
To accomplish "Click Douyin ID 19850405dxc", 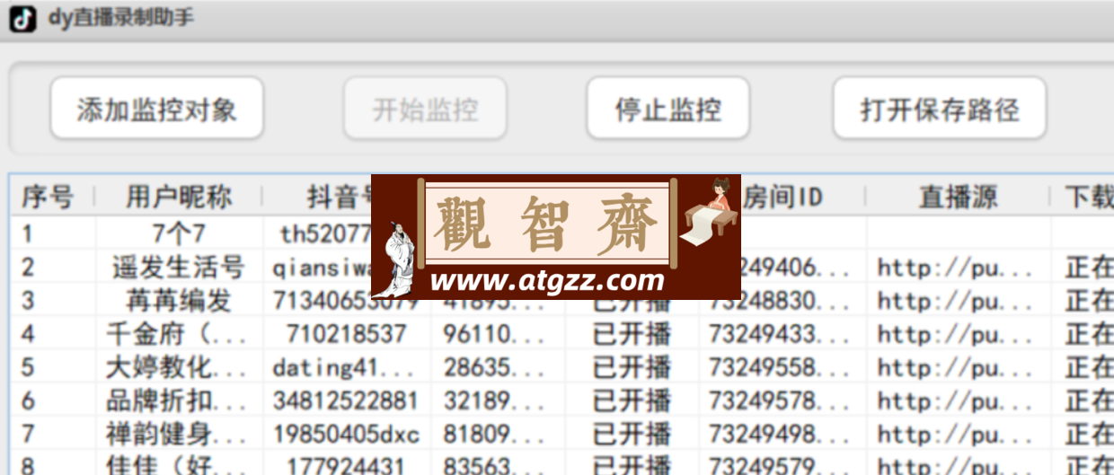I will pos(346,435).
